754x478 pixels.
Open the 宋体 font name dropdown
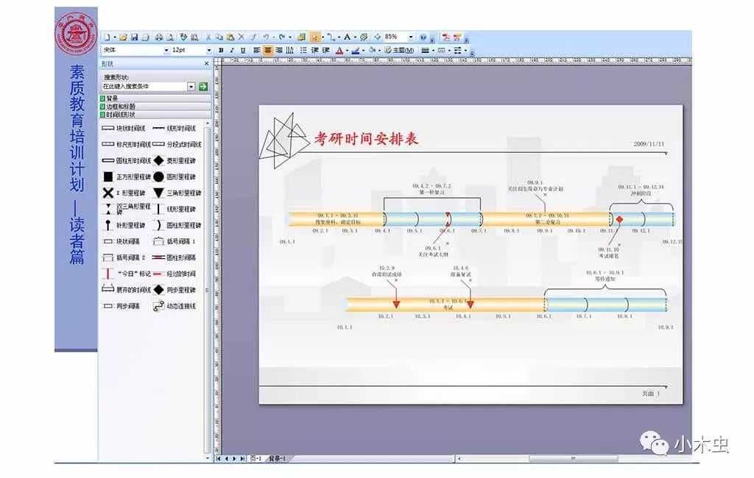click(166, 50)
